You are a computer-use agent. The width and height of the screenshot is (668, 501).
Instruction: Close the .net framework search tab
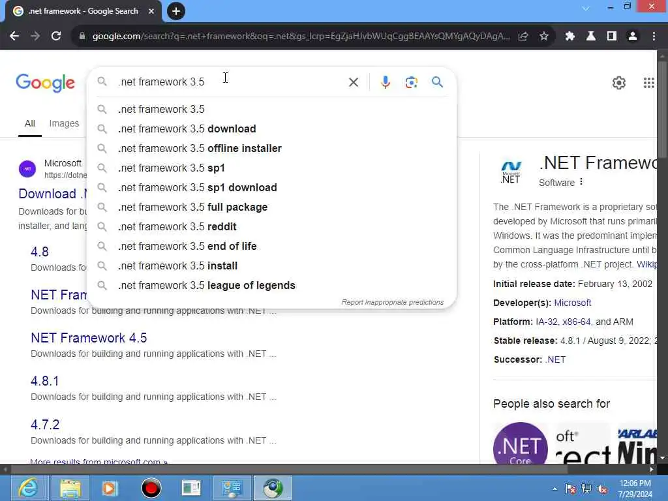click(151, 11)
